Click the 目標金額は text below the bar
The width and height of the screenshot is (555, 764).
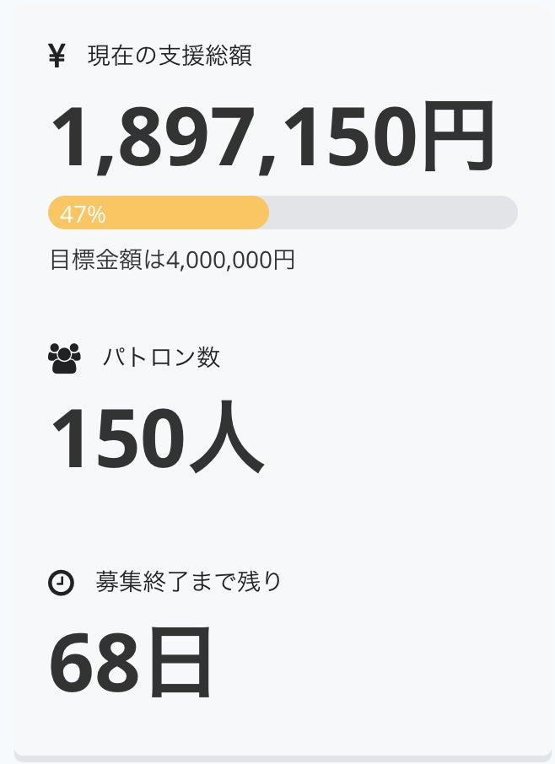point(108,260)
